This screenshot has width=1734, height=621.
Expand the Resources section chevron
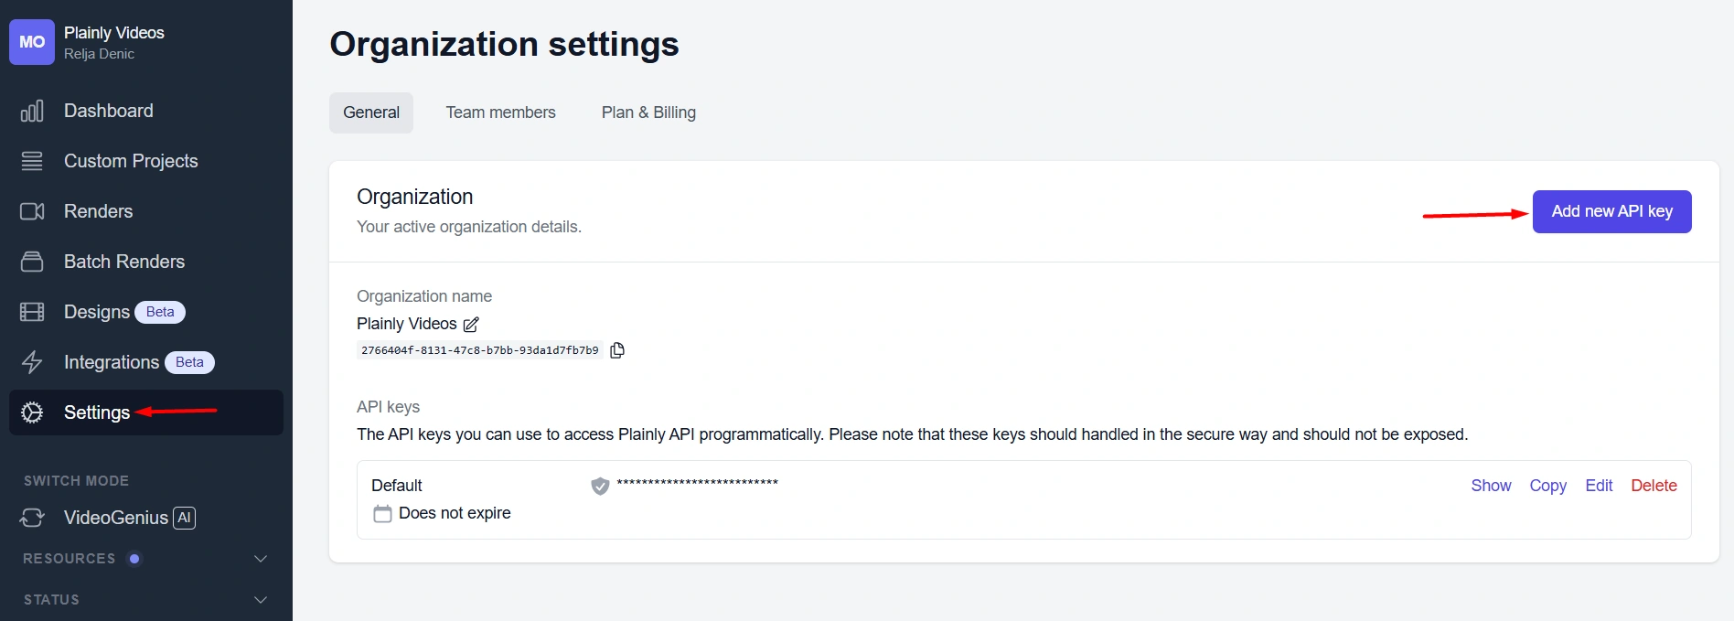[261, 559]
